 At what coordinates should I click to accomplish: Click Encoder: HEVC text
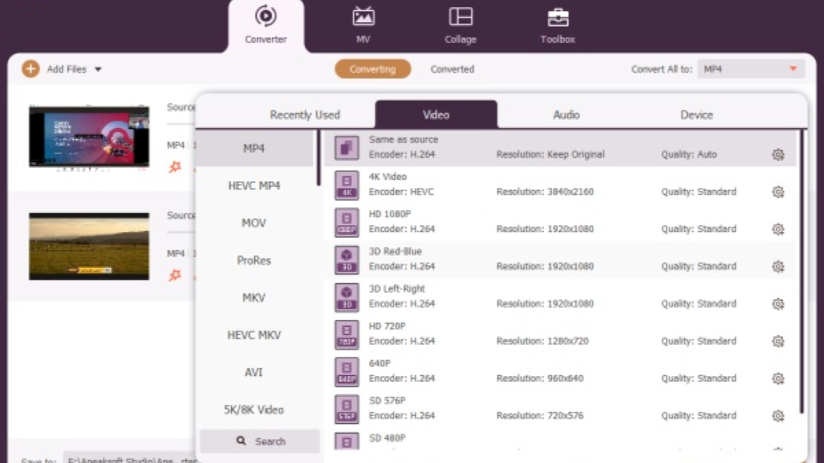[x=402, y=191]
